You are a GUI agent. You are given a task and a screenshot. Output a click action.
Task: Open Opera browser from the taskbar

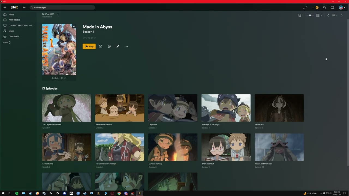tap(112, 193)
